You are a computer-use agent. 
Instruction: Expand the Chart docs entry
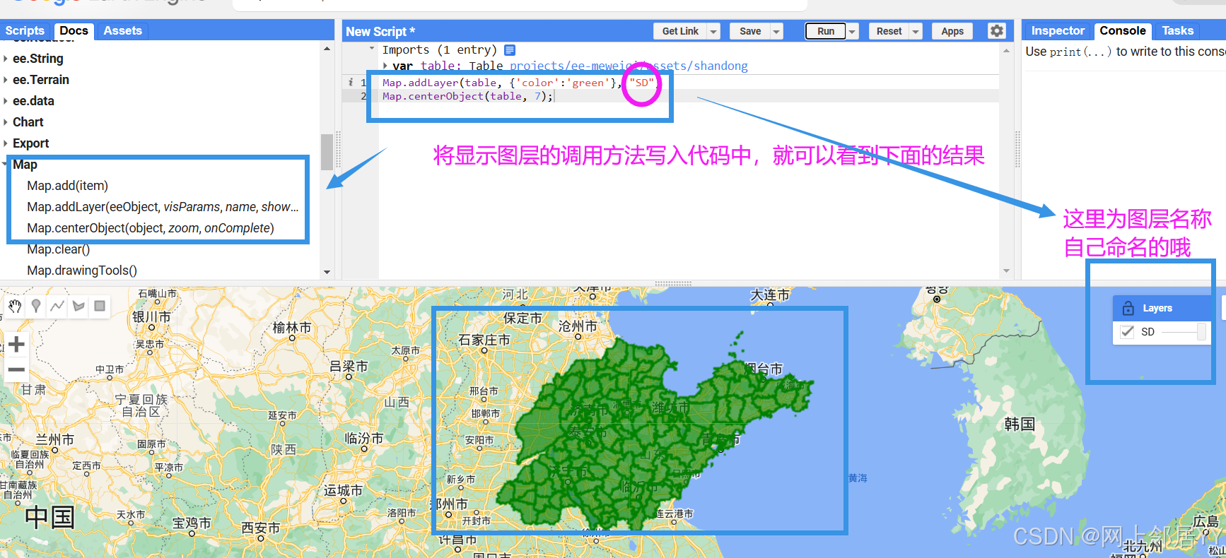[x=6, y=122]
